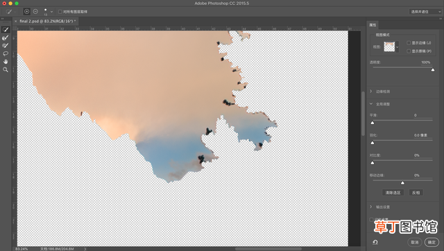Viewport: 444px width, 251px height.
Task: Select the Zoom magnifier tool
Action: point(6,69)
